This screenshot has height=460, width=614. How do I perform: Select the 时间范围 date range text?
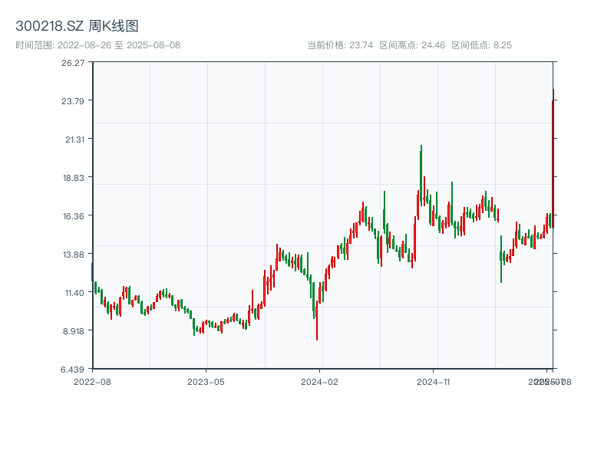97,45
